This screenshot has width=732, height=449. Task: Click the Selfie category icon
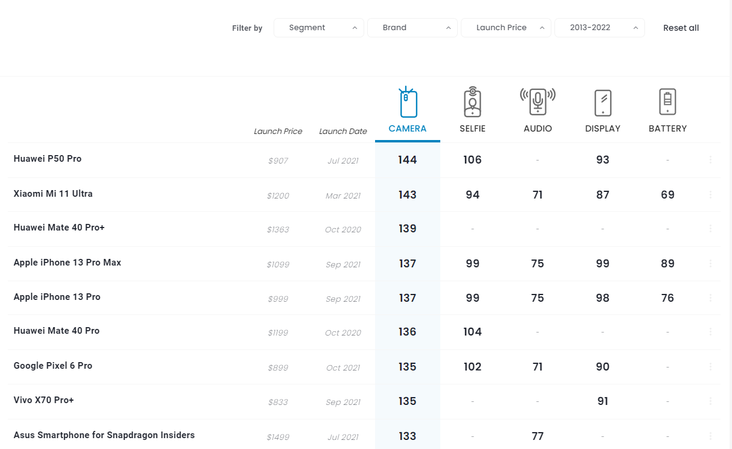pos(472,103)
